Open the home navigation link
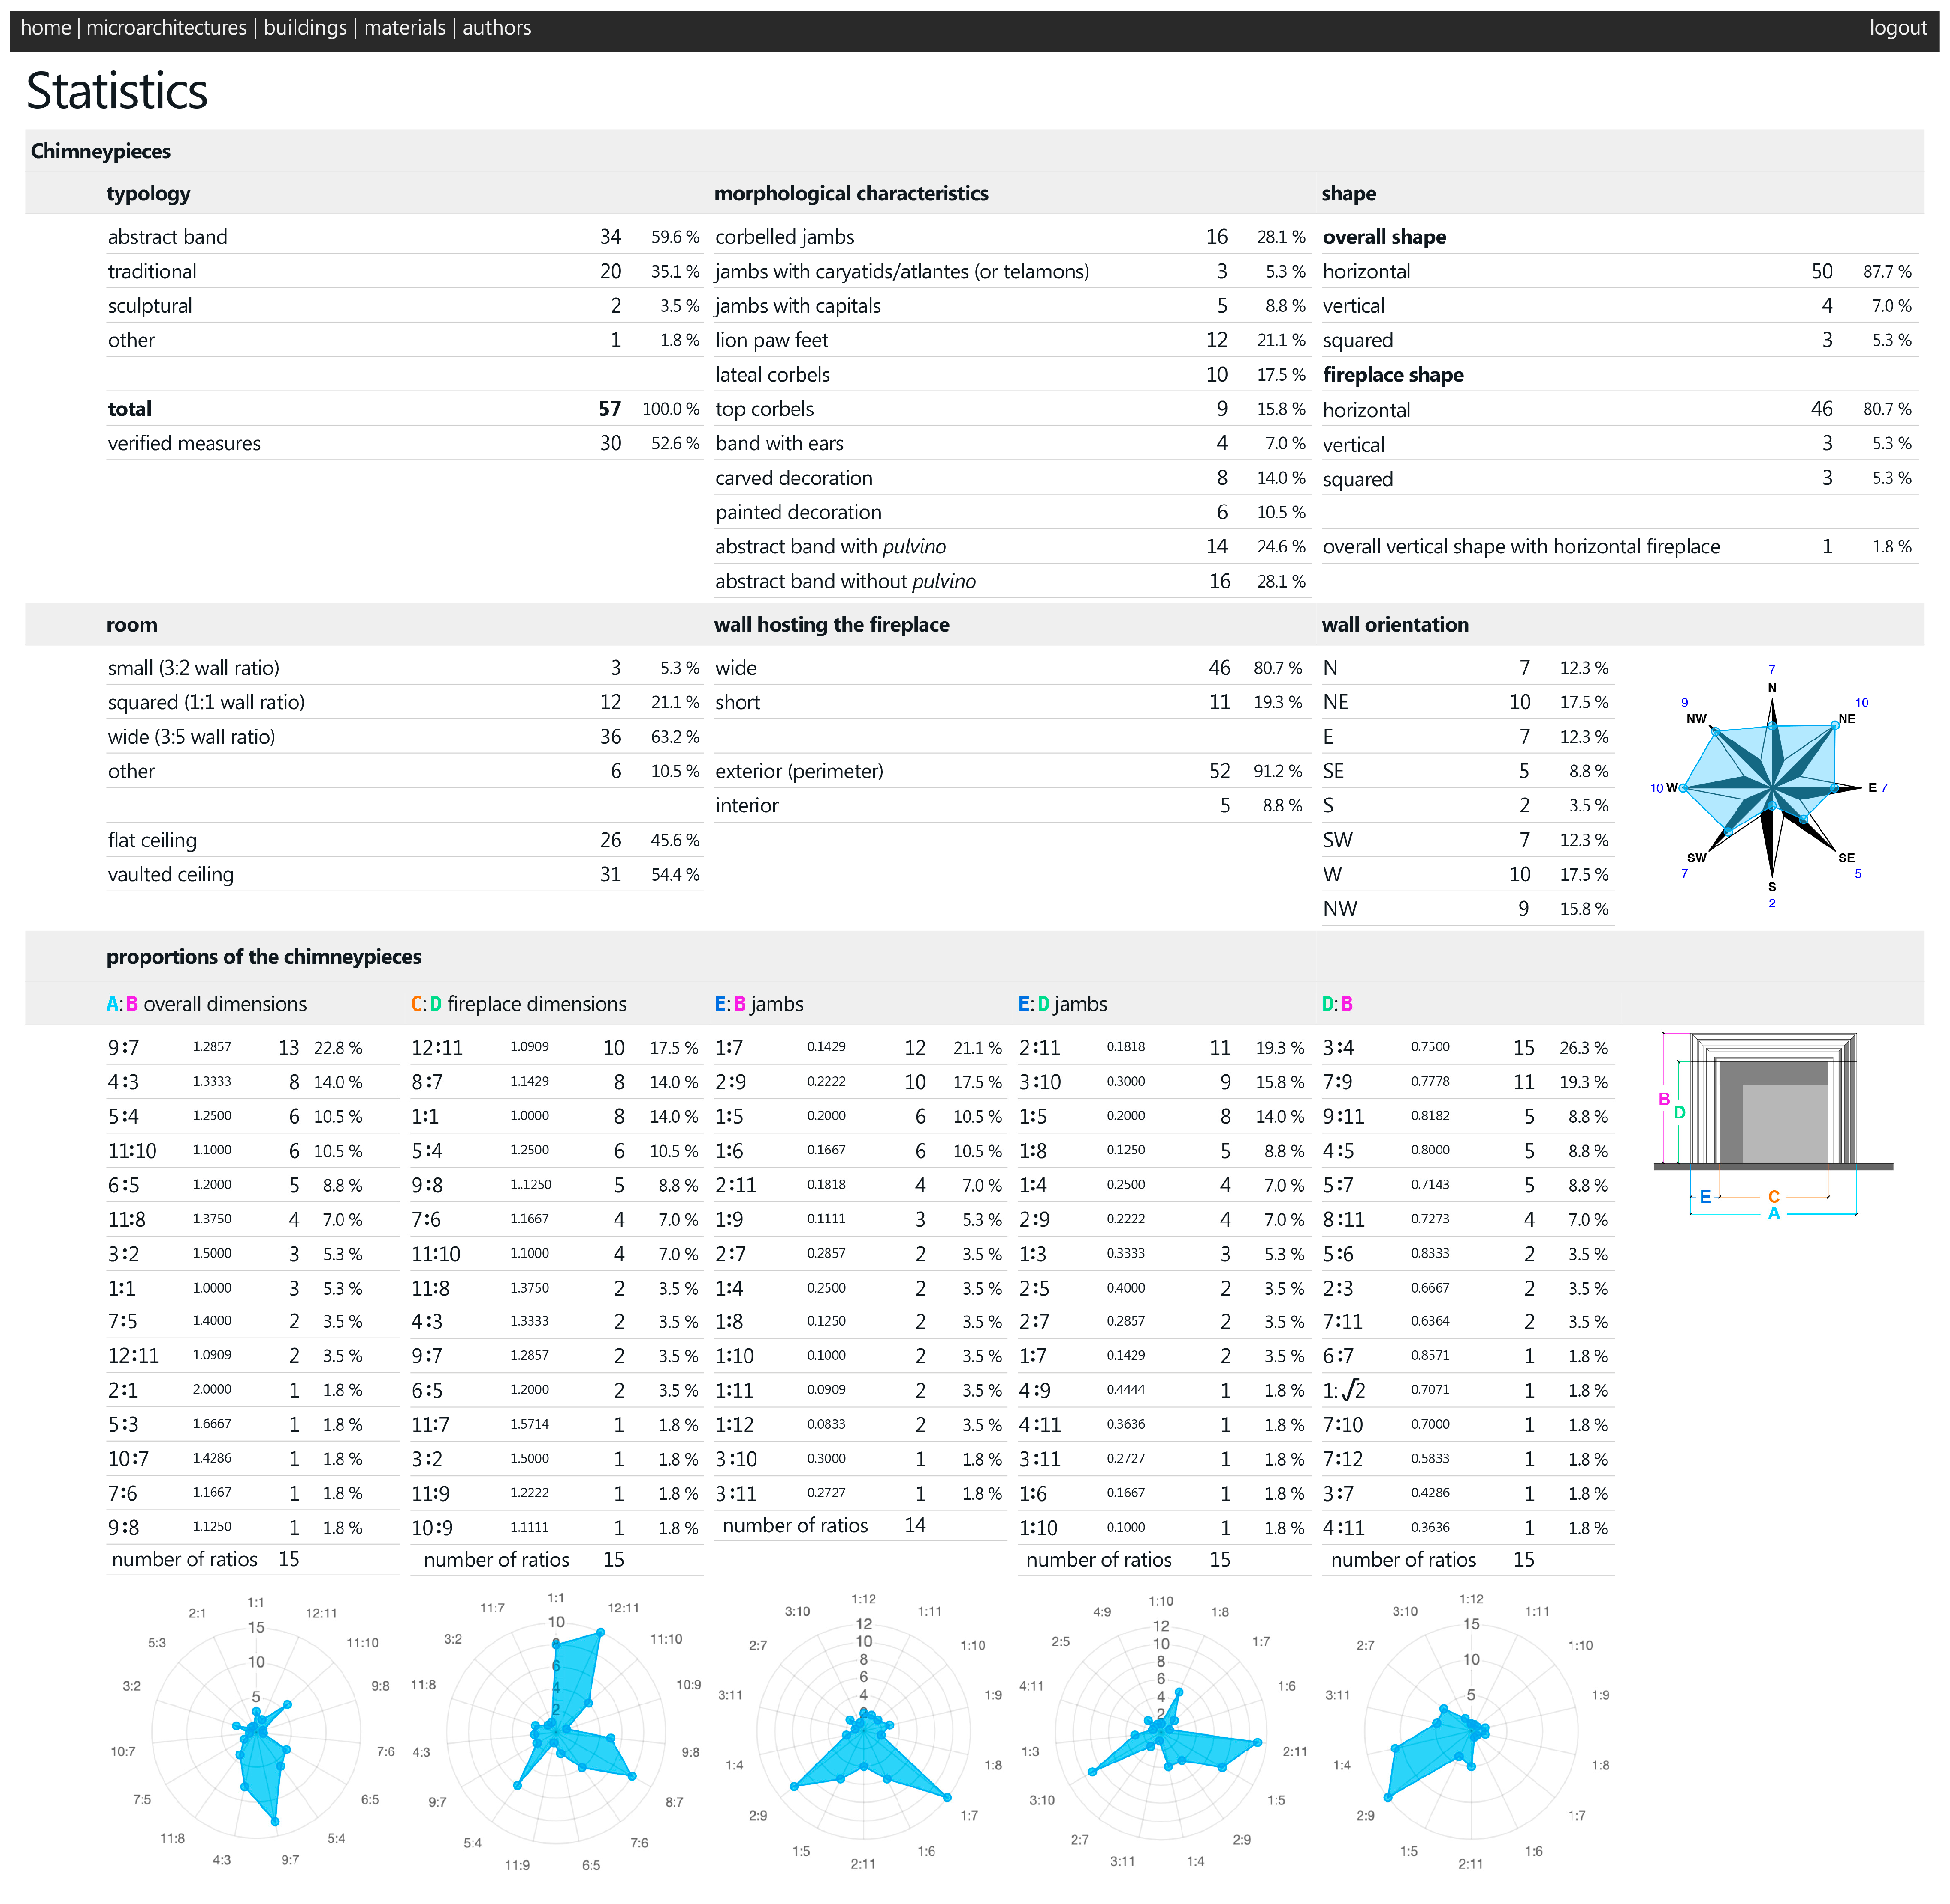This screenshot has width=1950, height=1904. 46,28
